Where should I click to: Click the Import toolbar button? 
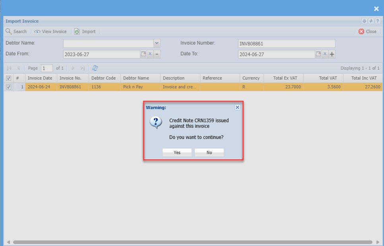(85, 31)
